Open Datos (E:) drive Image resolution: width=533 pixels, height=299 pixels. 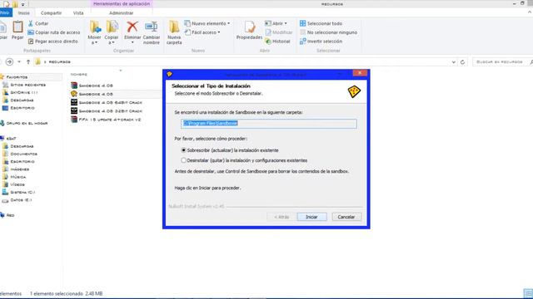[x=17, y=200]
